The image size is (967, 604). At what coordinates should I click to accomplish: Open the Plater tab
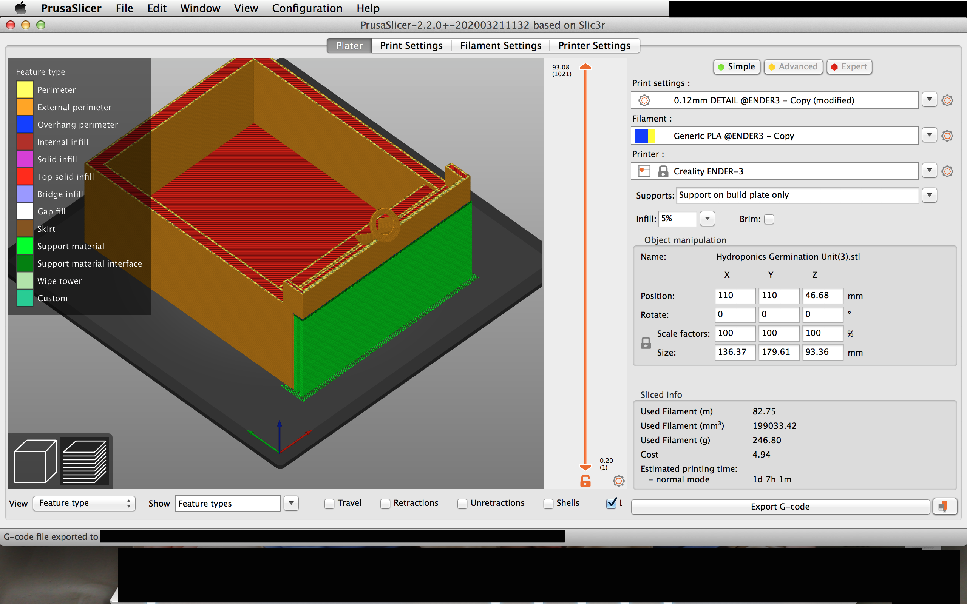349,46
